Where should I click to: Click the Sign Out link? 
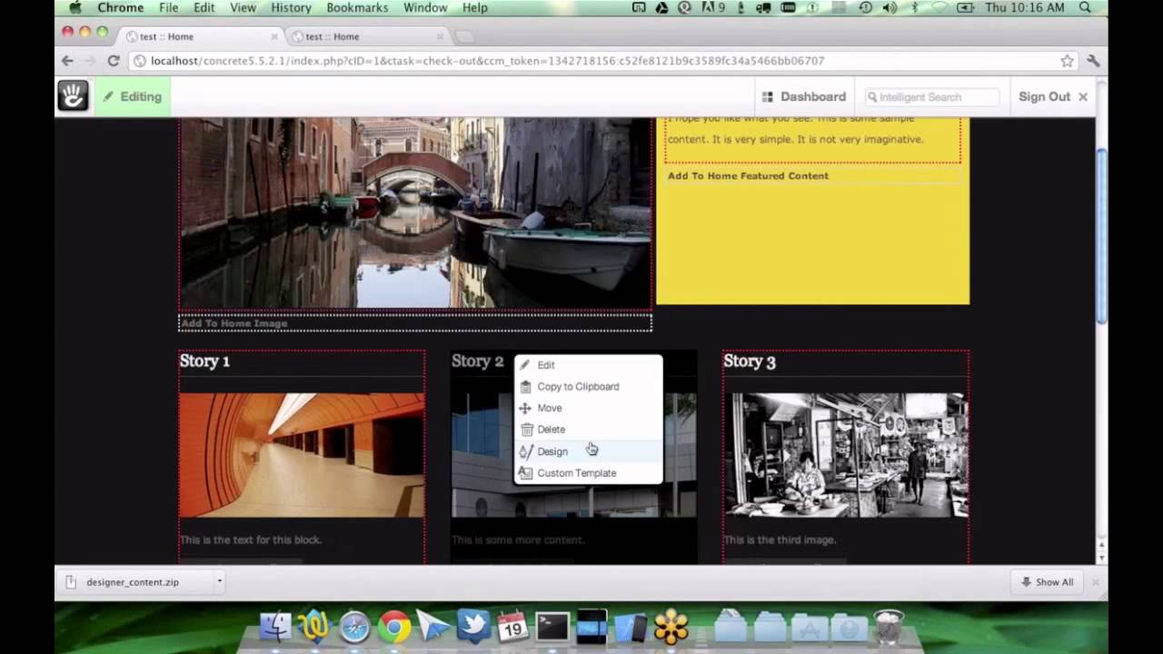1044,96
